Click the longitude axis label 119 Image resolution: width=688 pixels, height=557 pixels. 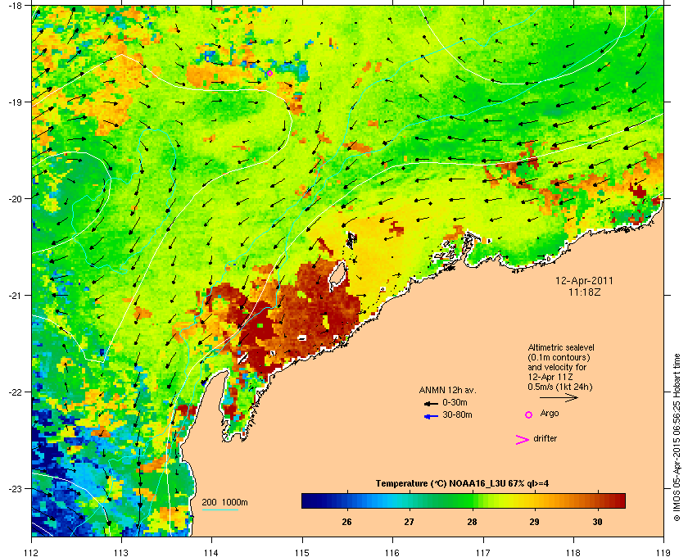[663, 552]
